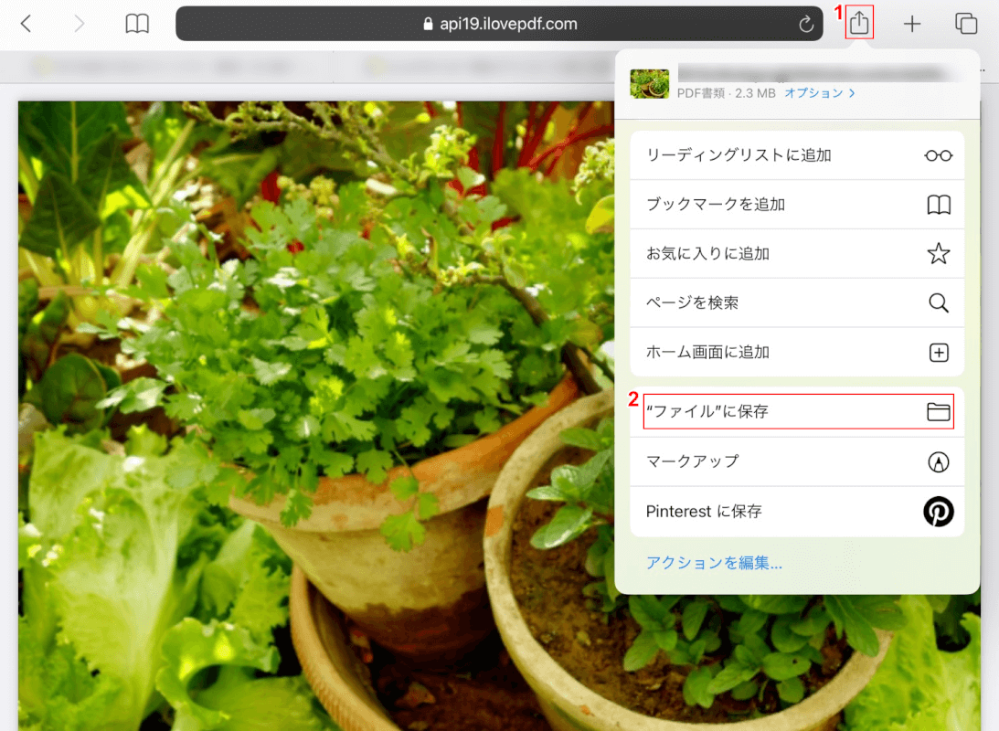Open アクションを編集... link
This screenshot has height=731, width=999.
[x=714, y=563]
